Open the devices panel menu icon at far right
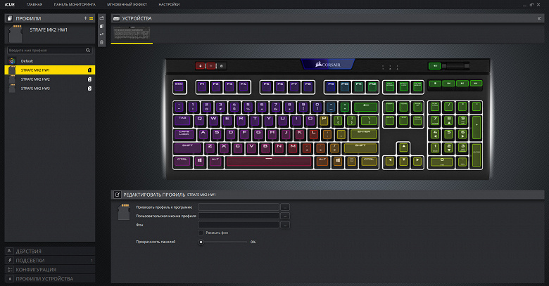Image resolution: width=549 pixels, height=286 pixels. tap(539, 18)
